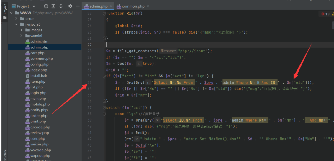Click the $d = Rnd() statement on line 41

point(137,133)
